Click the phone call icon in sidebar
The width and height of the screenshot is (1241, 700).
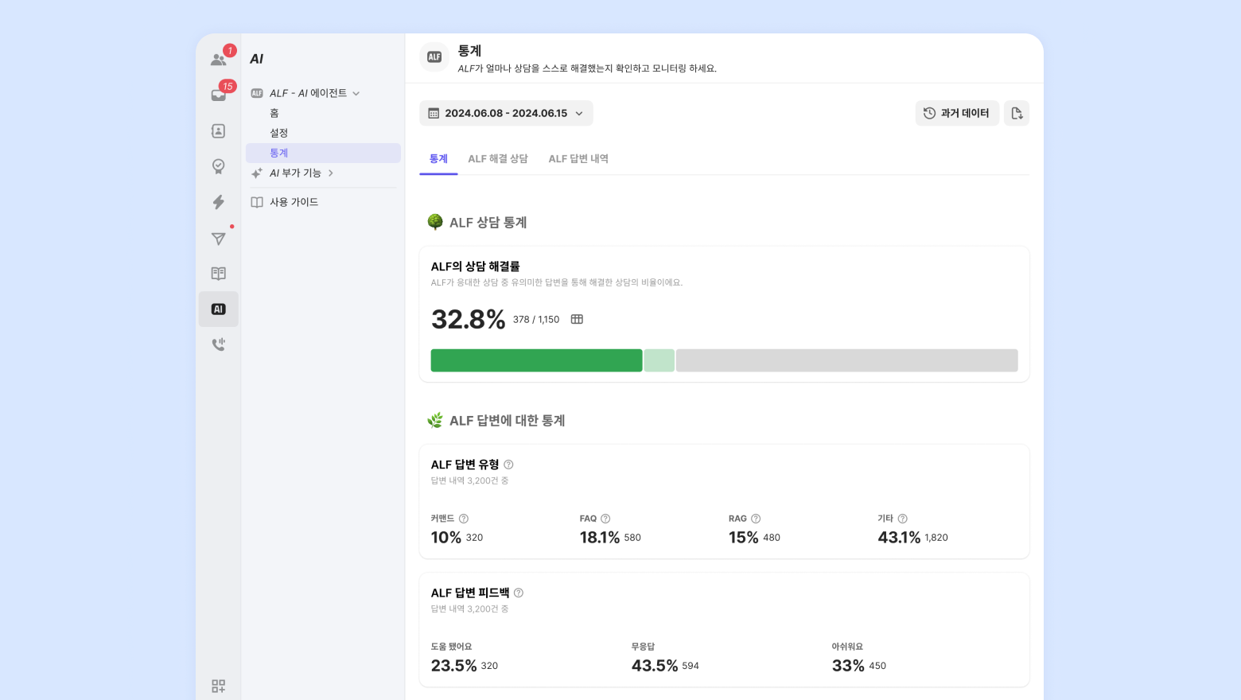[x=218, y=344]
